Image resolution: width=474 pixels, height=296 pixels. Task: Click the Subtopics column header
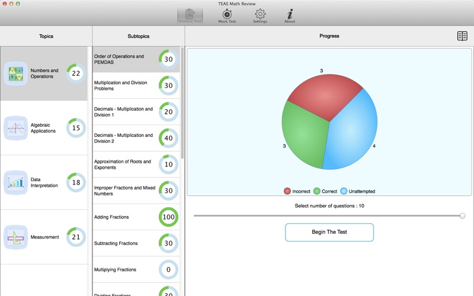click(139, 36)
